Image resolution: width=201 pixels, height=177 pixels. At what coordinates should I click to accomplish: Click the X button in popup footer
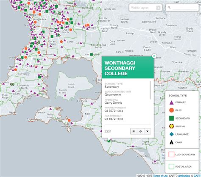point(148,131)
